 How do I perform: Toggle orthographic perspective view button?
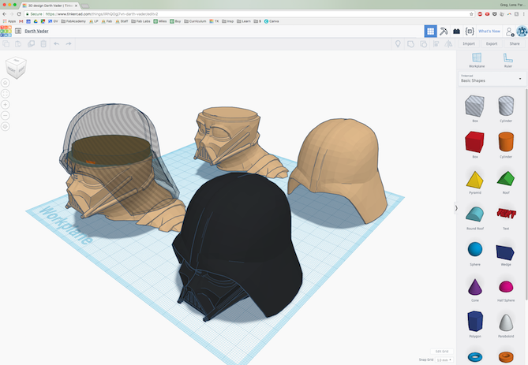pyautogui.click(x=5, y=126)
